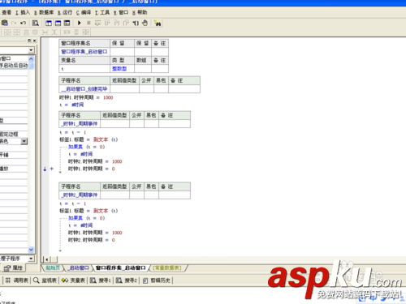Click the property list scroll-up arrow
This screenshot has height=304, width=406.
31,58
